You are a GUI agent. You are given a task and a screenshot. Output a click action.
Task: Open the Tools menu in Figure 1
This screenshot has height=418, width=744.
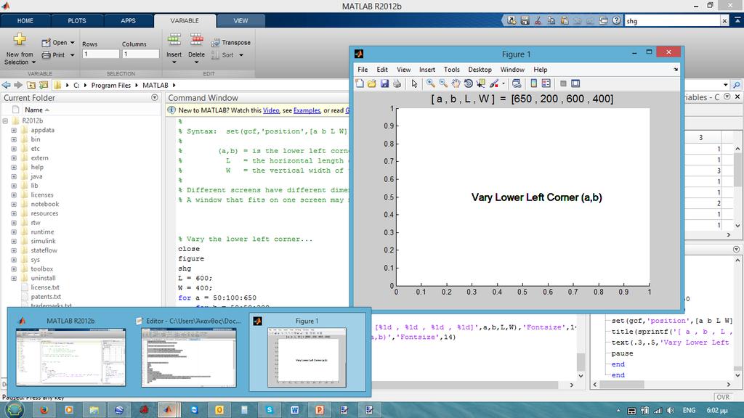click(x=452, y=69)
